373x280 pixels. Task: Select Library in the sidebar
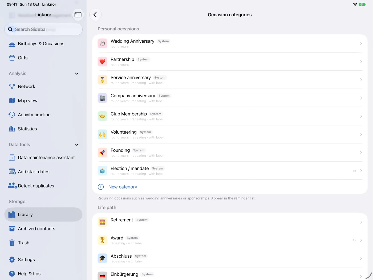[43, 215]
